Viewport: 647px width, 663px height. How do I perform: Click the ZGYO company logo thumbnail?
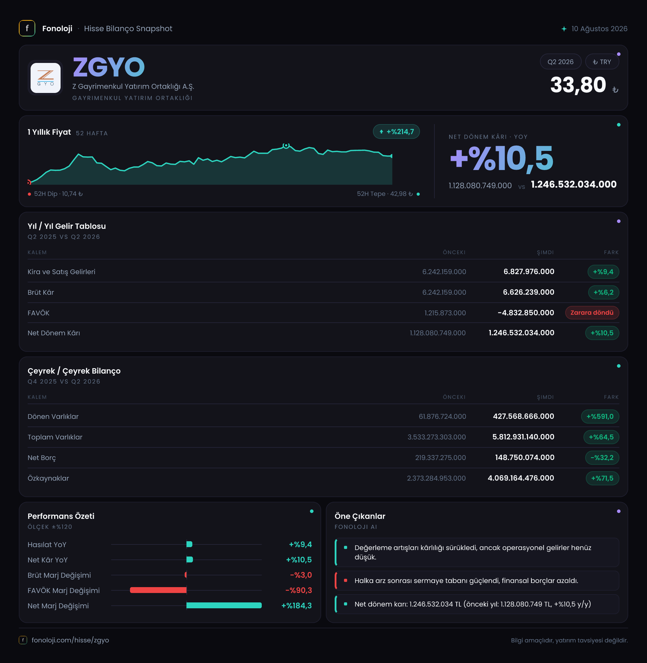46,78
